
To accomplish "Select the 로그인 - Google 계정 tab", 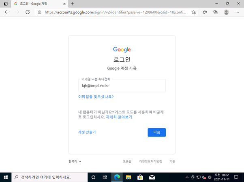I will click(x=40, y=4).
